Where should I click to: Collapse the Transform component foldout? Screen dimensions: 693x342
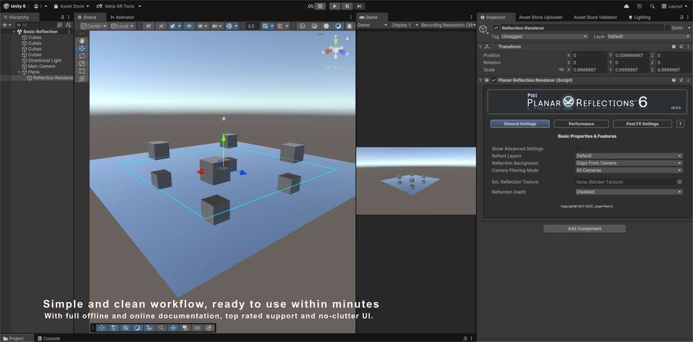(x=480, y=47)
